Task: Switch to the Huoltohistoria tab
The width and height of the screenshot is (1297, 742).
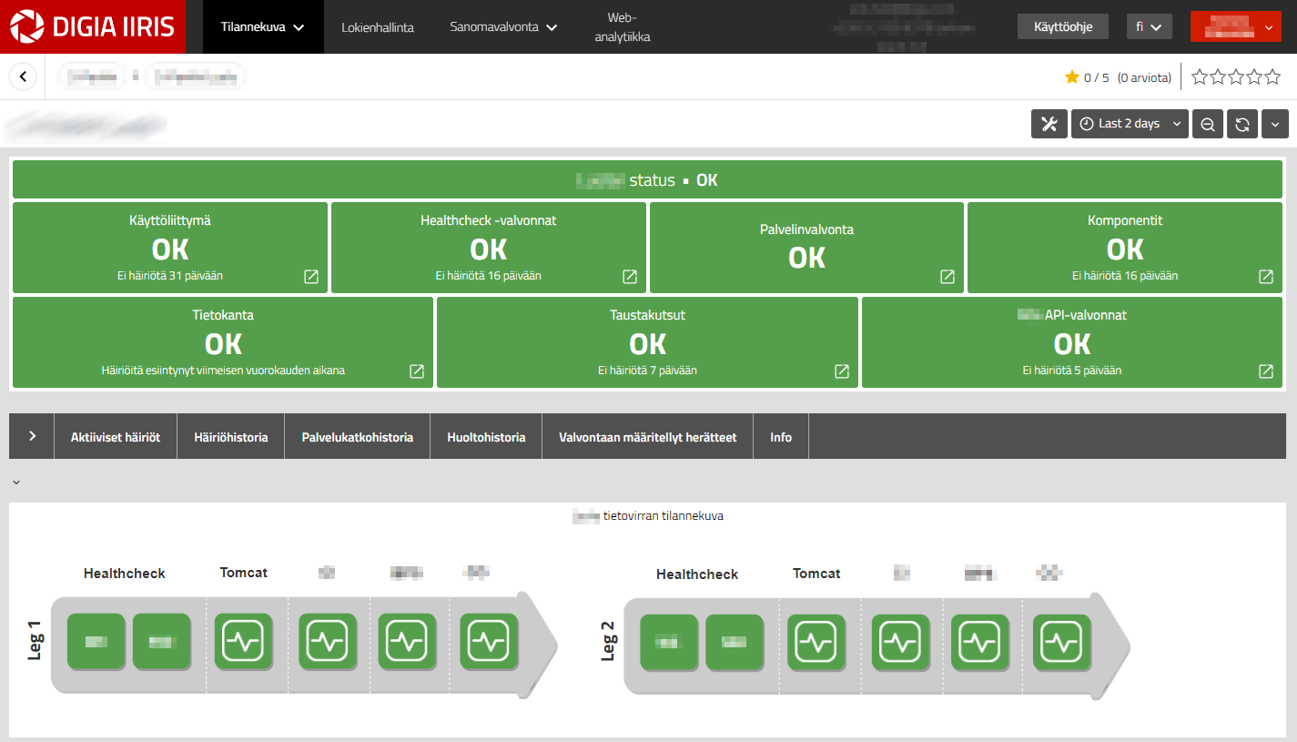Action: point(486,437)
